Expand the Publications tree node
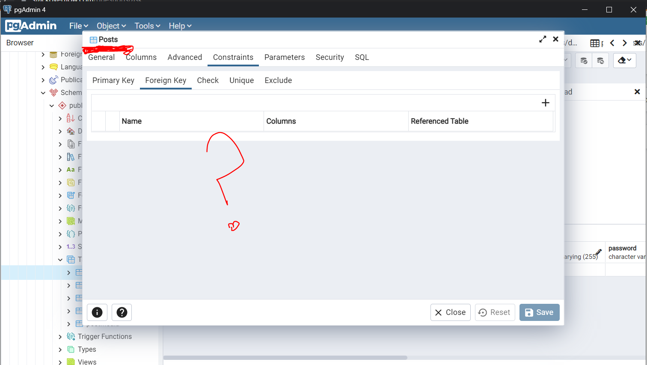Viewport: 647px width, 365px height. (43, 80)
